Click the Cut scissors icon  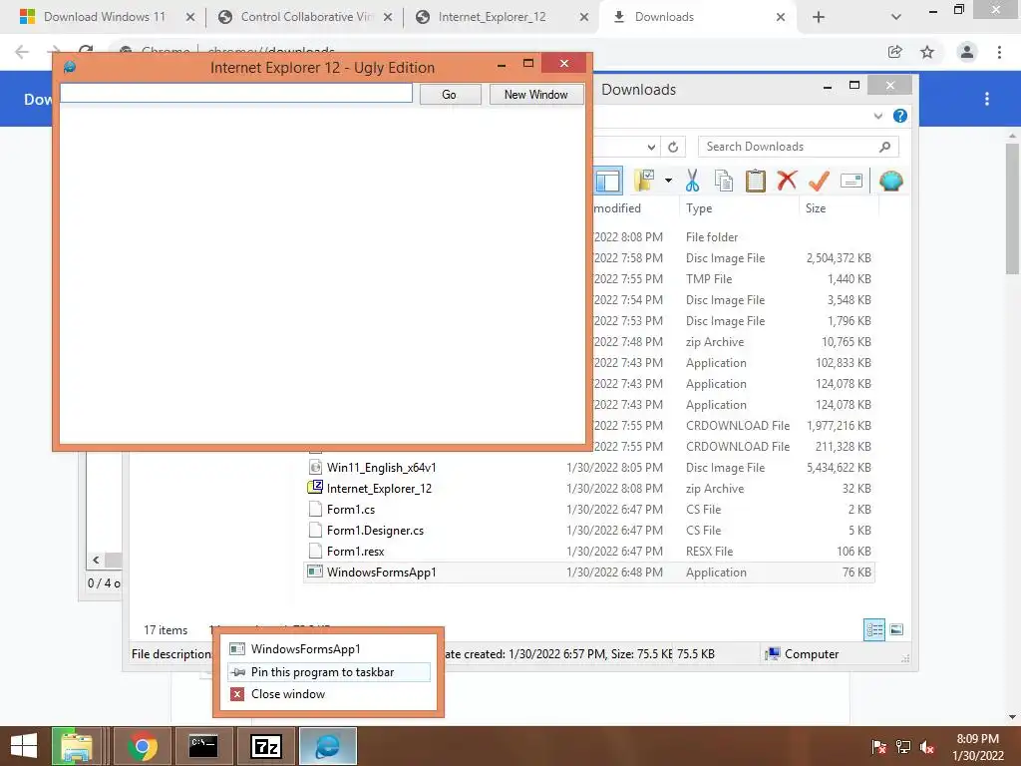(692, 181)
